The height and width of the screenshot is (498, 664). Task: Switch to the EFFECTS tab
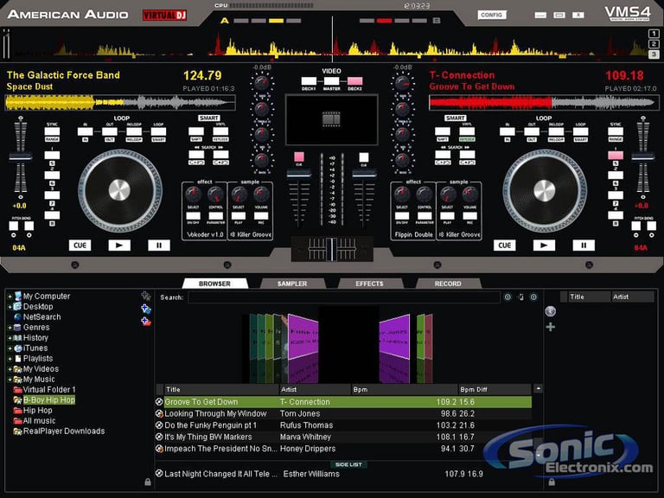(x=369, y=284)
